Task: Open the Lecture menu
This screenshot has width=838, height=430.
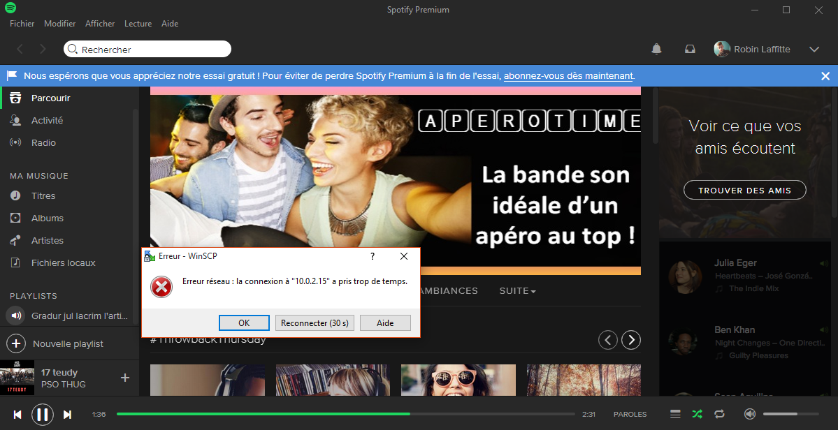Action: click(x=138, y=24)
